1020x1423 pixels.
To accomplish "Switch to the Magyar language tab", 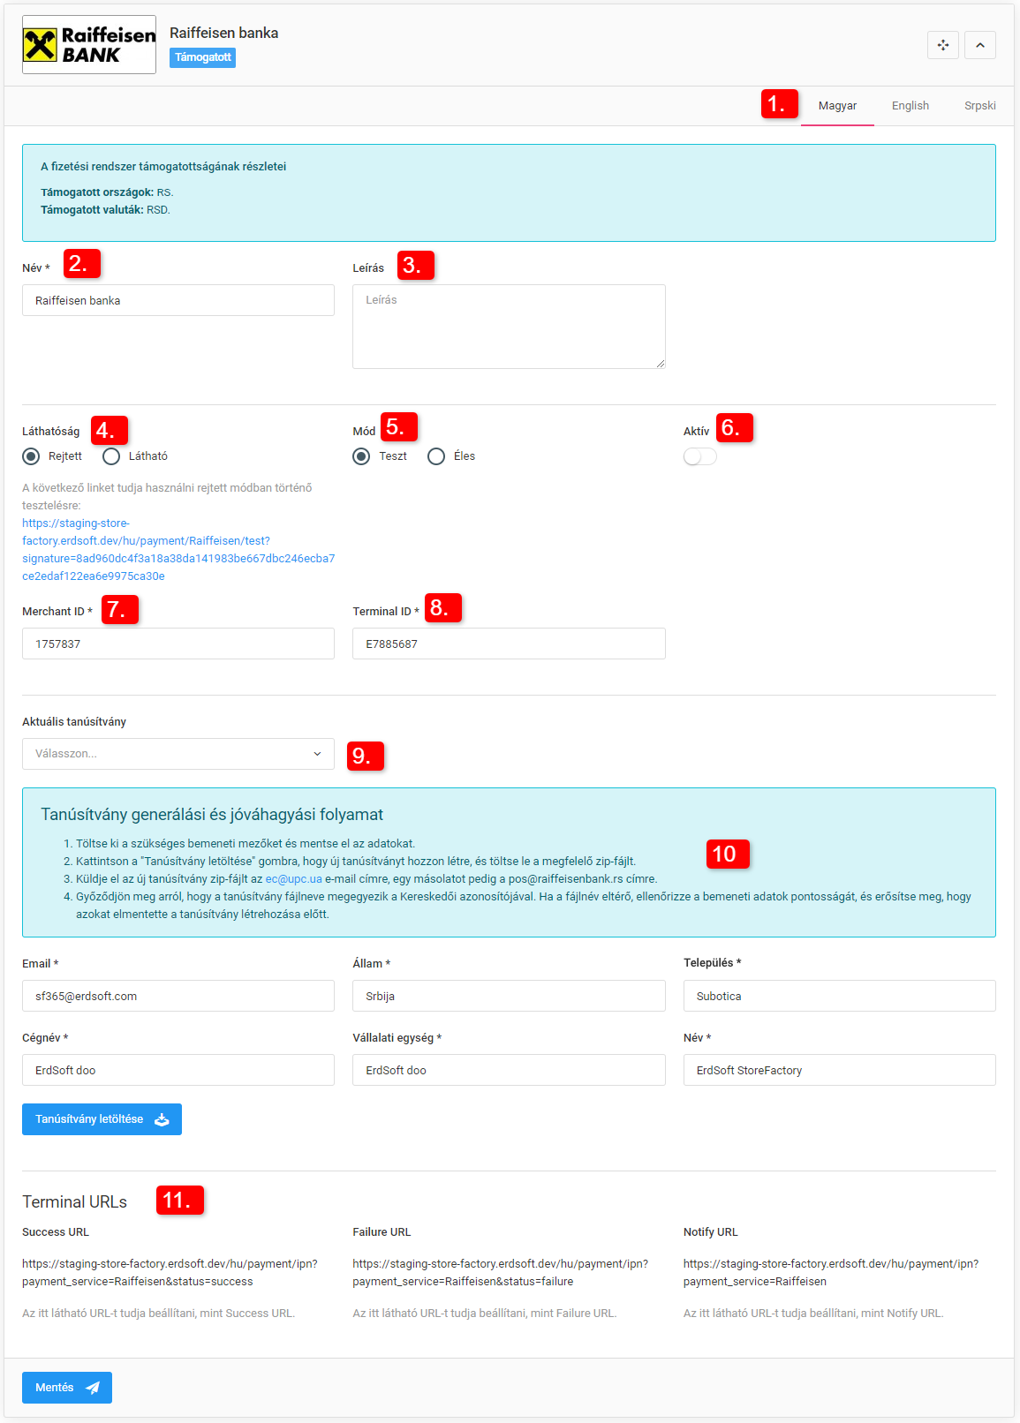I will 837,106.
